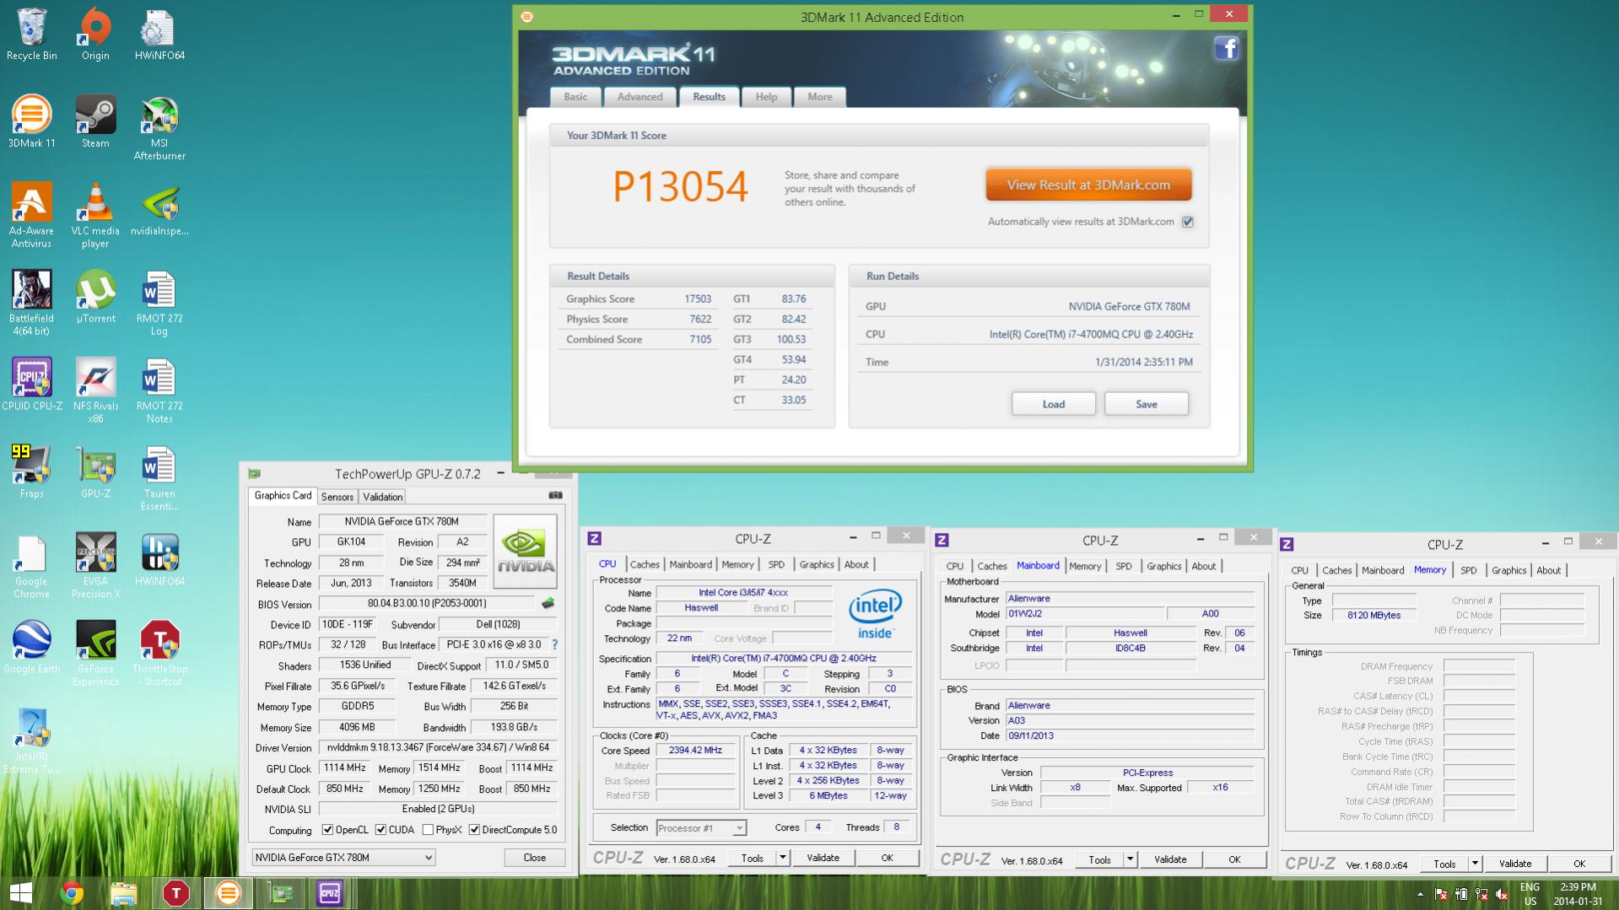Select the Google Chrome desktop icon
The width and height of the screenshot is (1619, 910).
[32, 567]
